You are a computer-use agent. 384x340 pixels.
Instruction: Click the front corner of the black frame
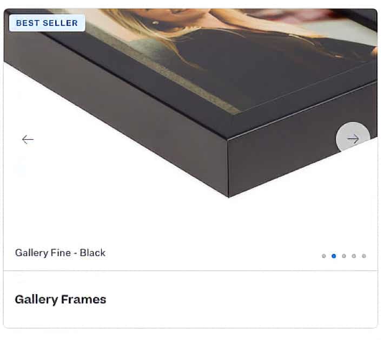coord(228,168)
